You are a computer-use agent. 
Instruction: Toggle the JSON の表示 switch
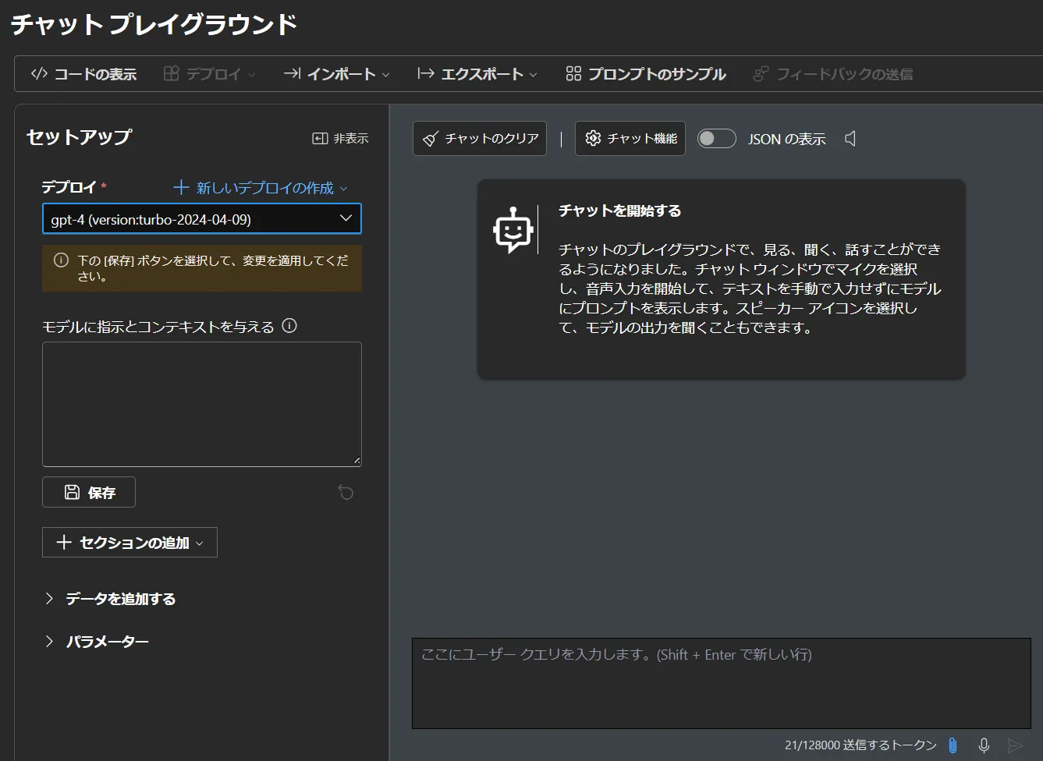pos(716,139)
